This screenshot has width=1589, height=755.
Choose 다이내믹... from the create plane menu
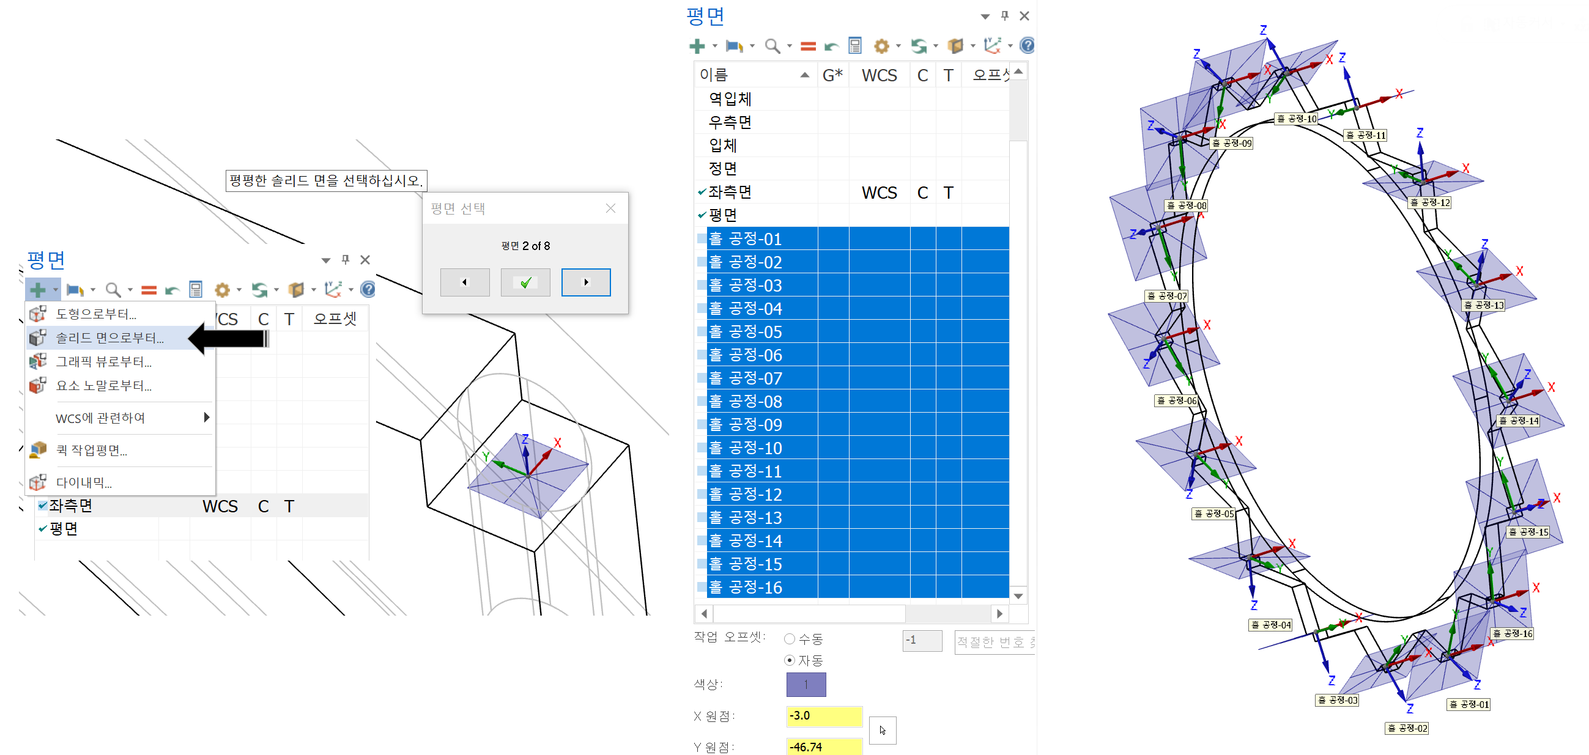pos(84,482)
